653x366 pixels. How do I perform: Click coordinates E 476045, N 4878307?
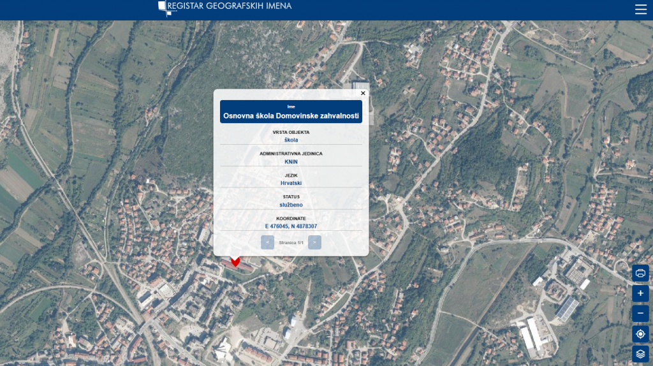tap(291, 226)
